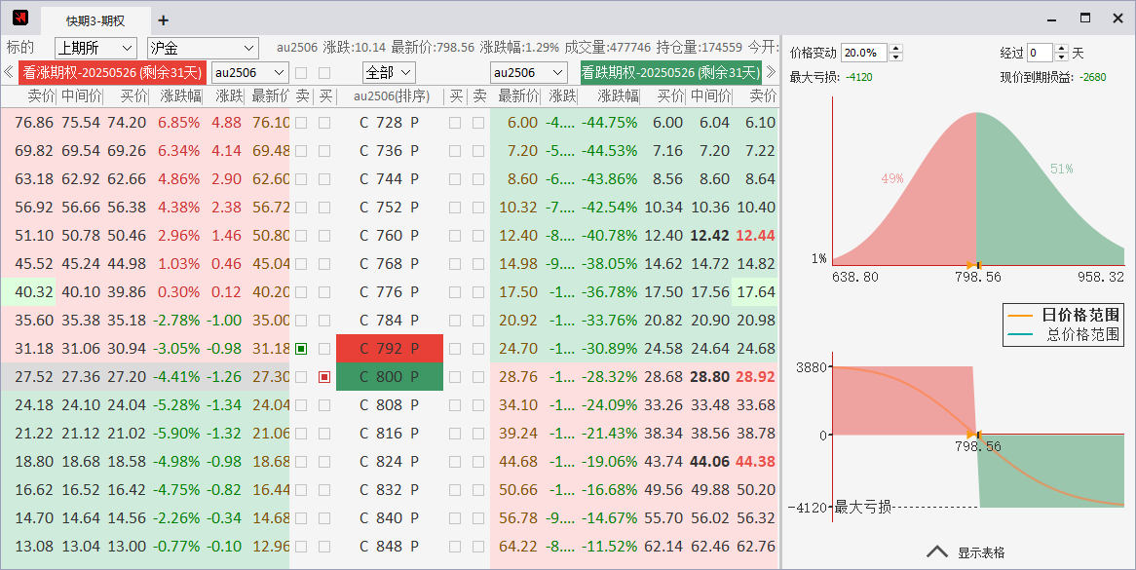
Task: Add a new tab with the plus icon
Action: (x=163, y=20)
